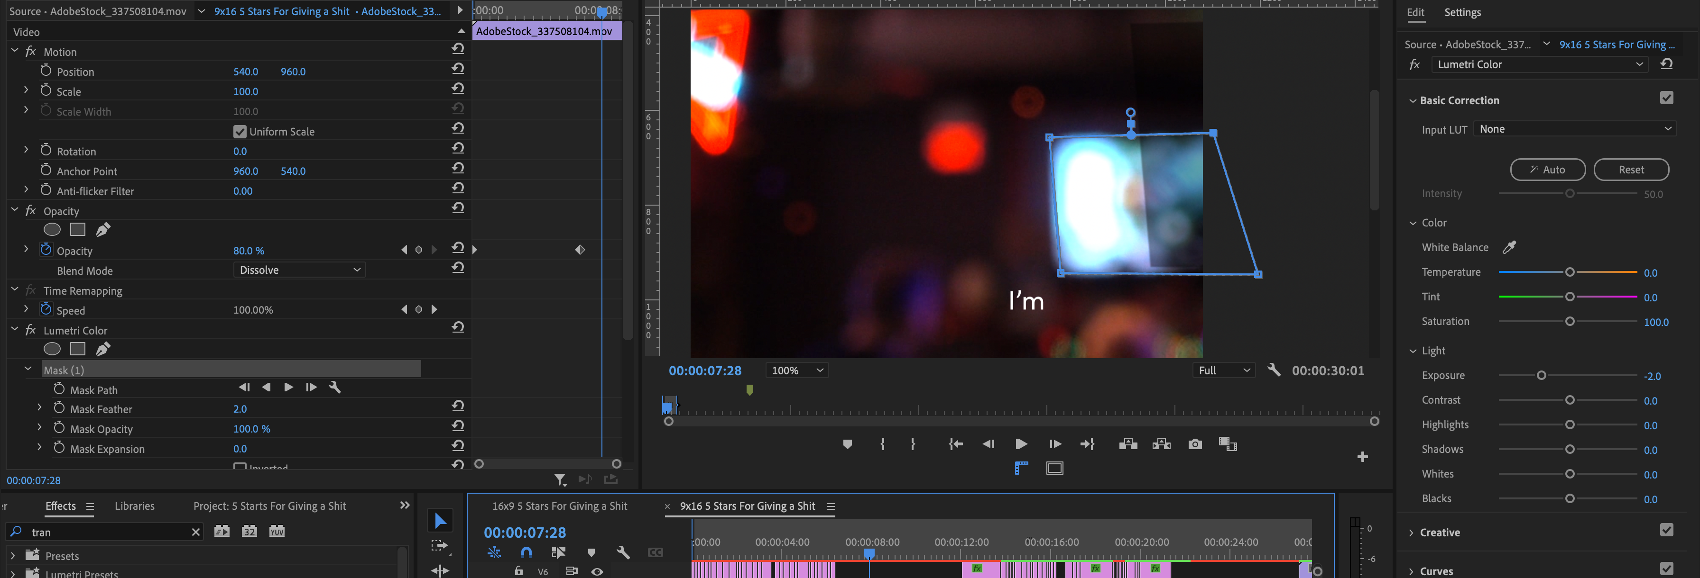Toggle Linked Selection in the timeline toolbar
Screen dimensions: 1700x578
coord(558,552)
